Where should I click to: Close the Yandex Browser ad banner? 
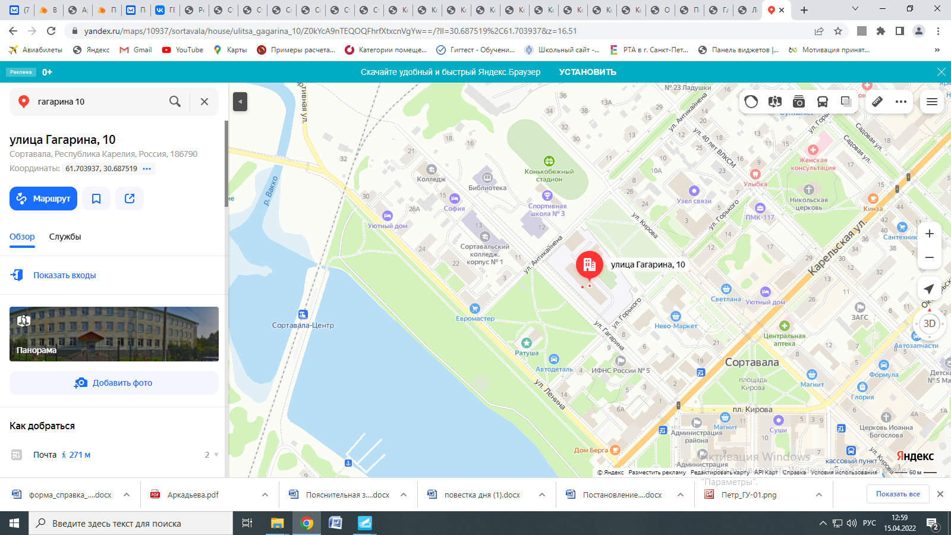pyautogui.click(x=941, y=72)
